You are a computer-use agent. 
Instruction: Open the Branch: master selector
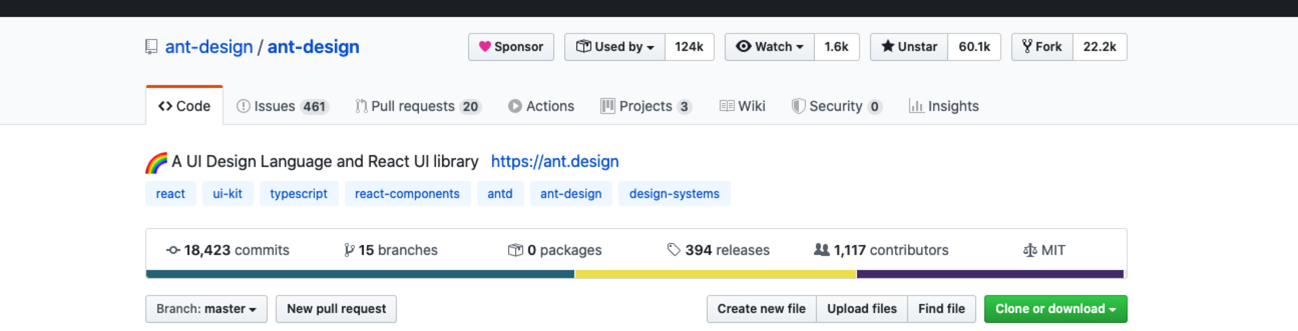(x=206, y=309)
